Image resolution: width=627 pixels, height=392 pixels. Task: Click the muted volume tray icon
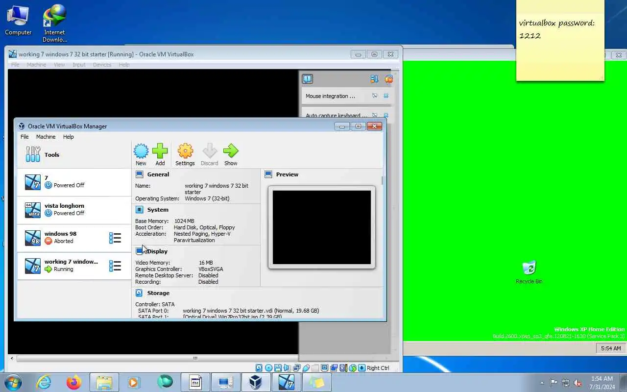578,383
